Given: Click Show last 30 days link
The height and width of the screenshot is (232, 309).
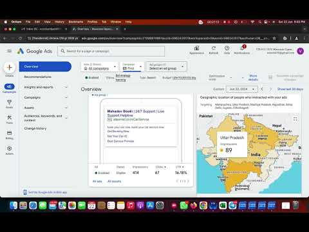Looking at the screenshot, I should [290, 89].
